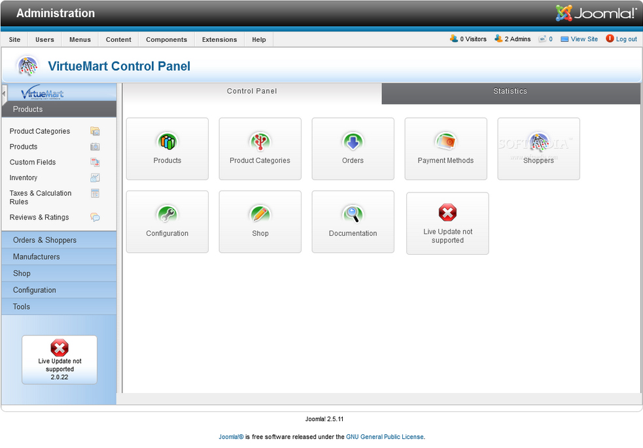Expand the Configuration sidebar section

click(x=59, y=290)
